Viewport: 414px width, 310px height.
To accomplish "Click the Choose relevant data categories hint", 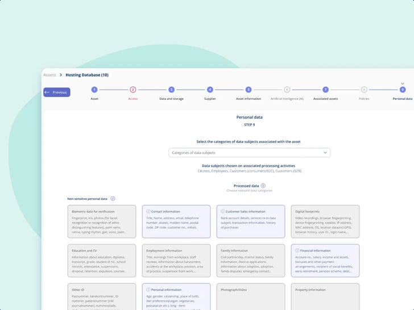I will (249, 190).
